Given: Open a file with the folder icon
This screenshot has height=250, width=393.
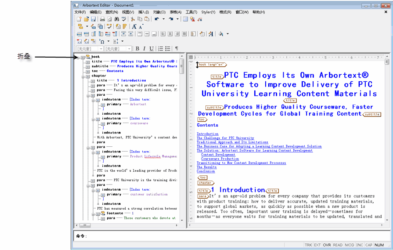Looking at the screenshot, I should pyautogui.click(x=86, y=19).
